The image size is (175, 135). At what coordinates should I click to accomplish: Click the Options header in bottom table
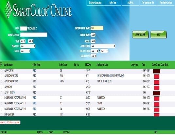click(x=40, y=132)
